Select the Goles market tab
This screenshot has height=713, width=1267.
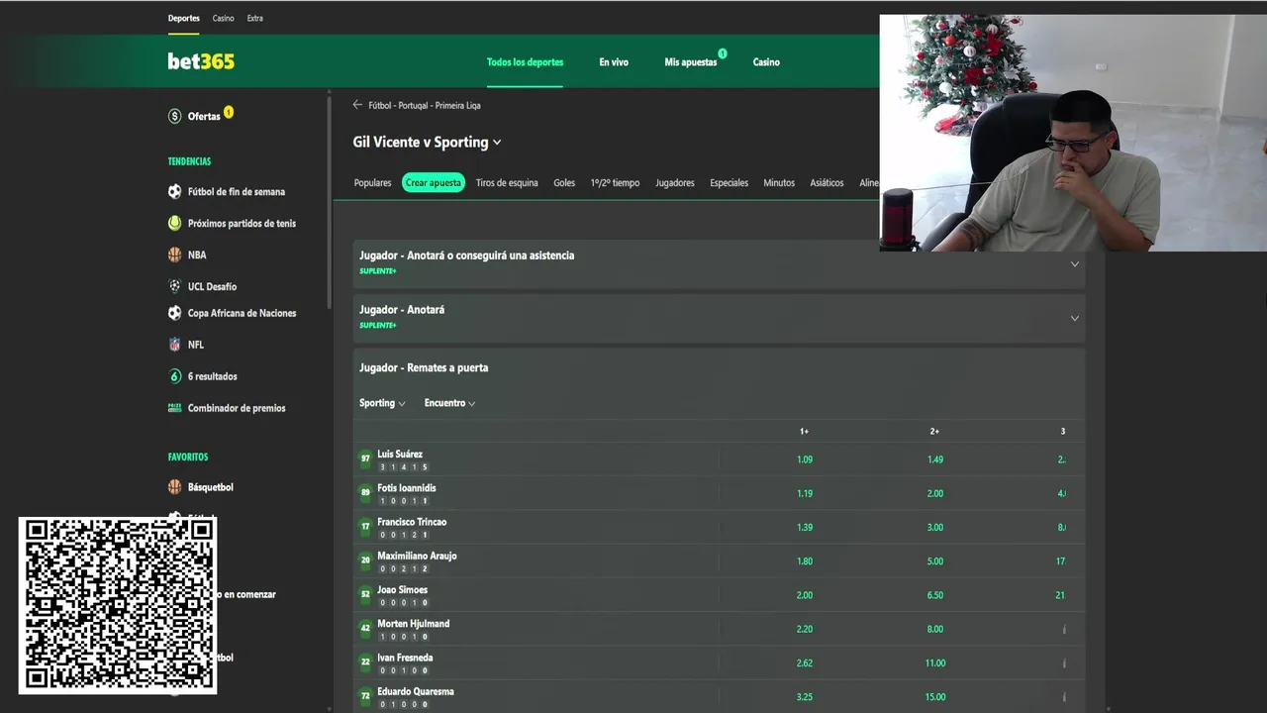pyautogui.click(x=564, y=183)
